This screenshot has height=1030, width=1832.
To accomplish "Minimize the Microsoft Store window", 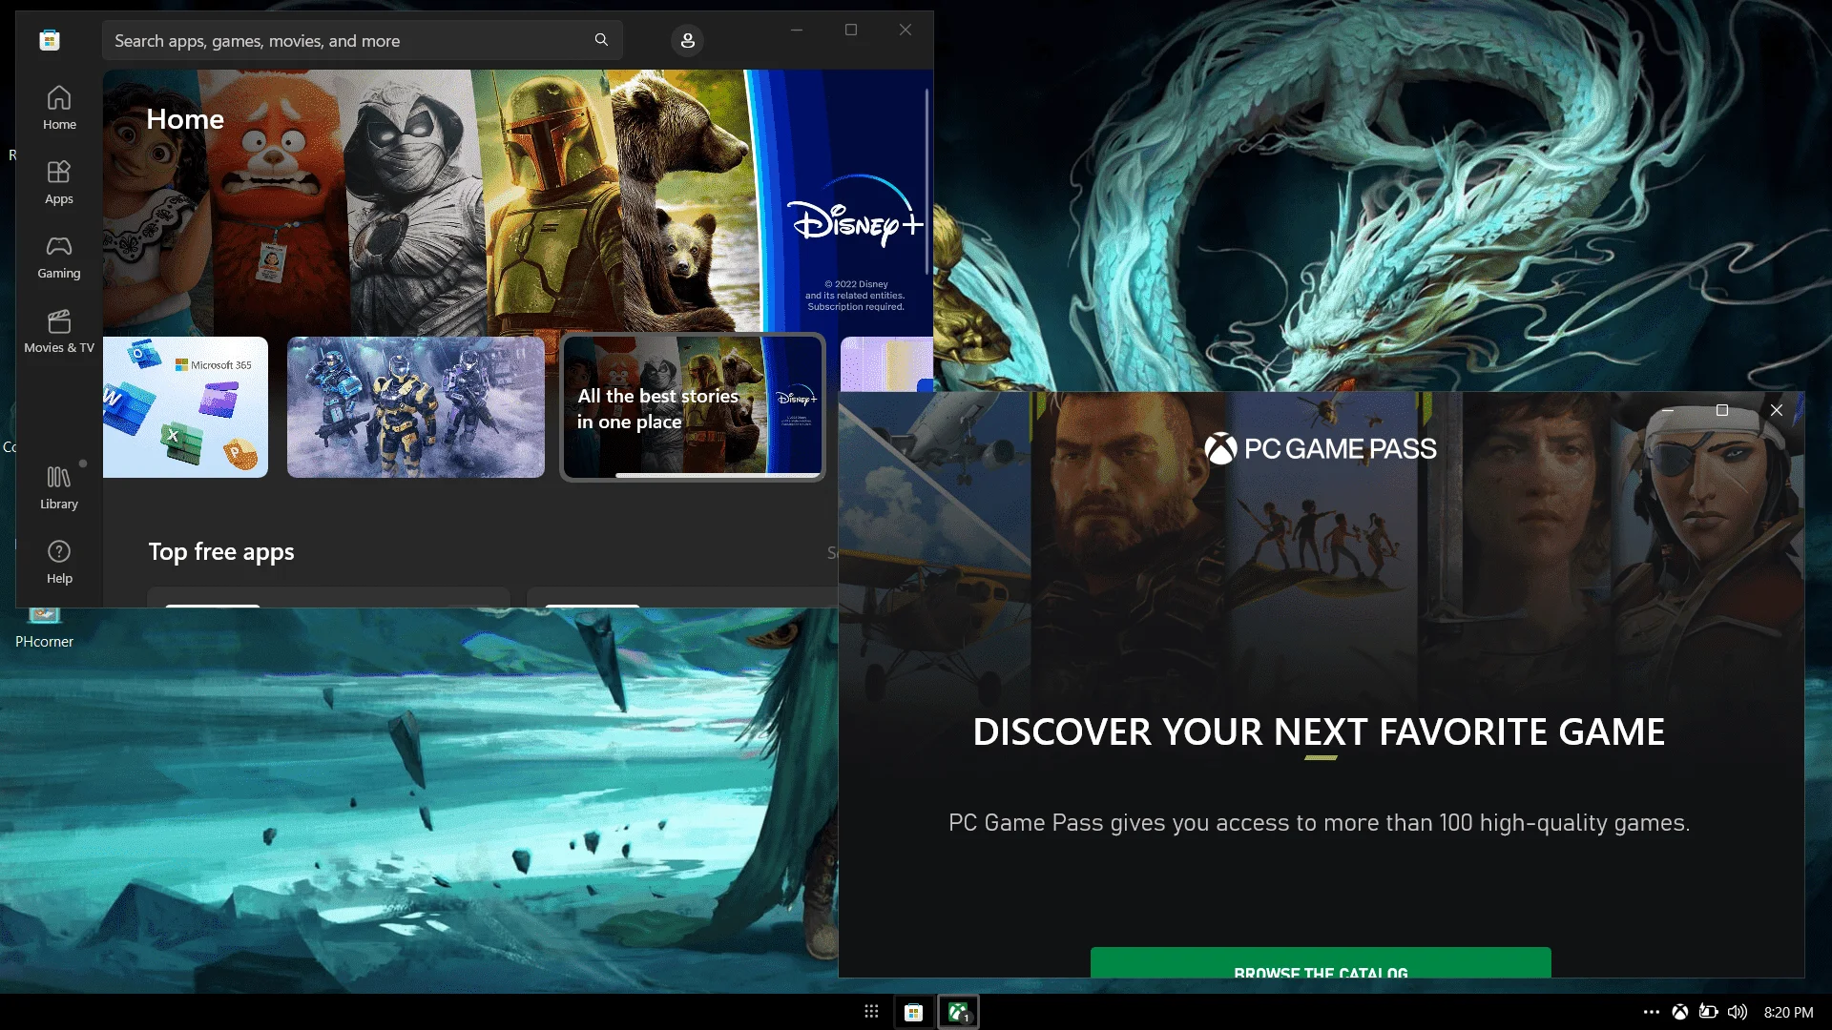I will [797, 30].
